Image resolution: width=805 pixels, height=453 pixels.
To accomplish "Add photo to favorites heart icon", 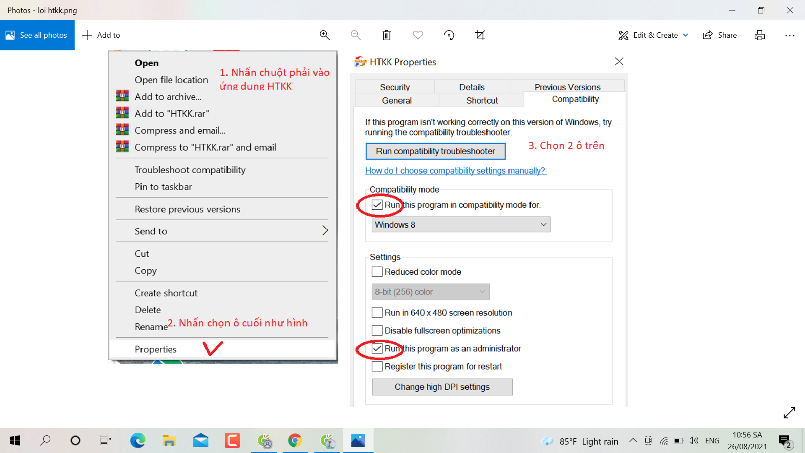I will (x=418, y=35).
